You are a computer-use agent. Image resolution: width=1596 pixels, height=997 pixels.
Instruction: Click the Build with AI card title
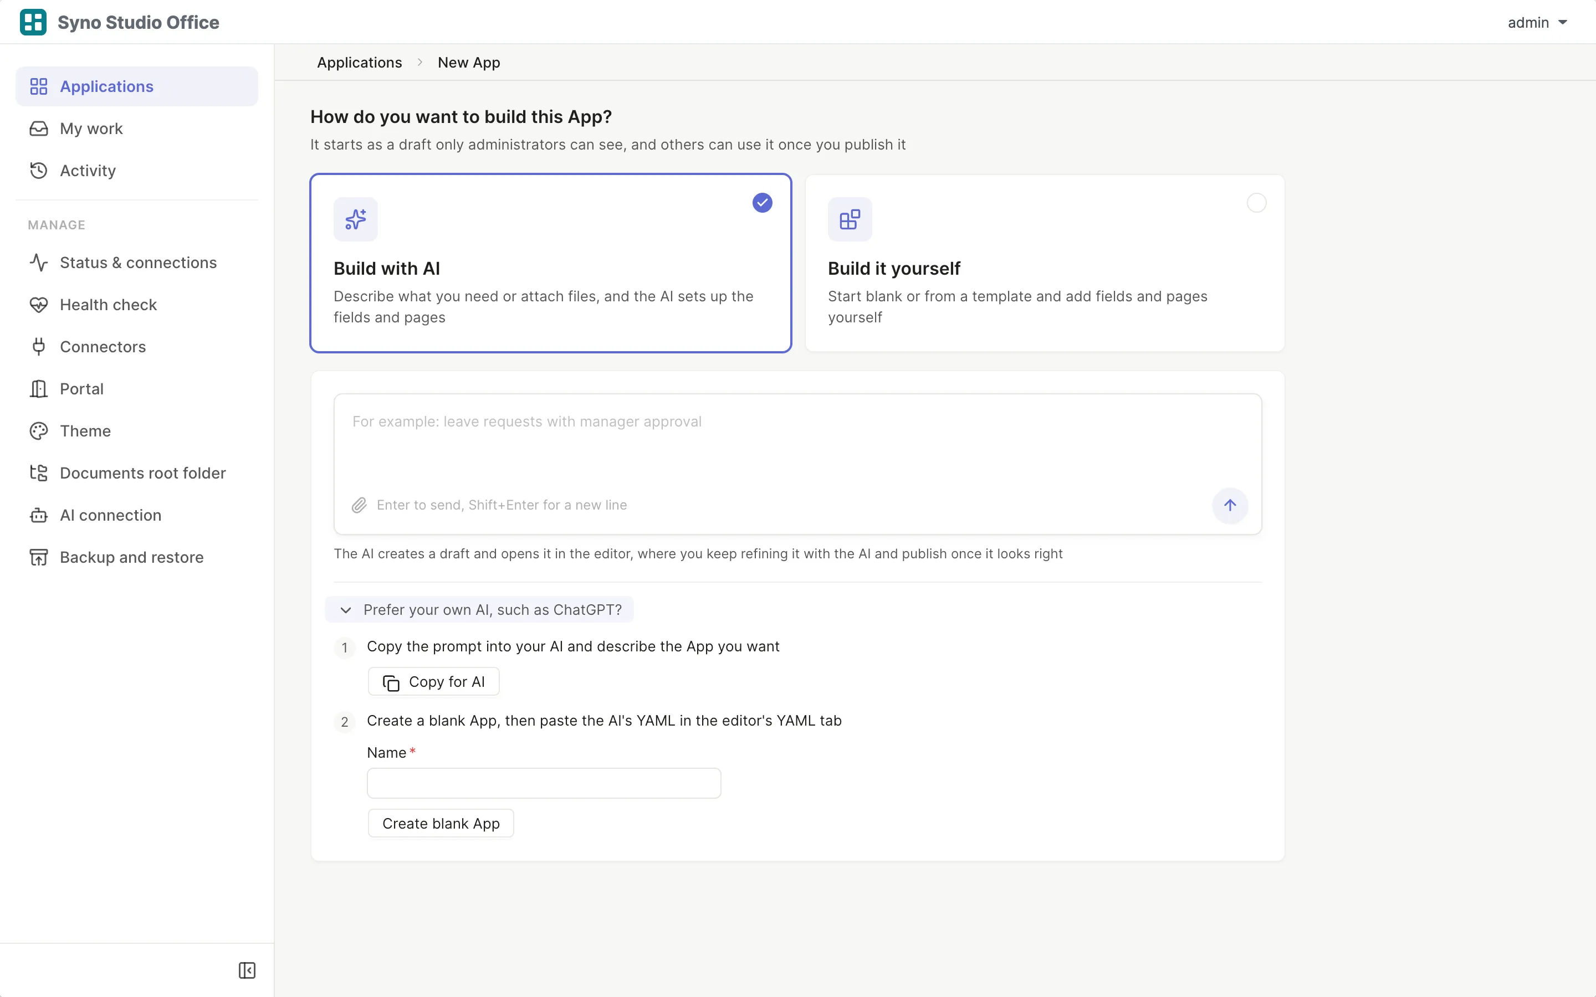coord(386,269)
